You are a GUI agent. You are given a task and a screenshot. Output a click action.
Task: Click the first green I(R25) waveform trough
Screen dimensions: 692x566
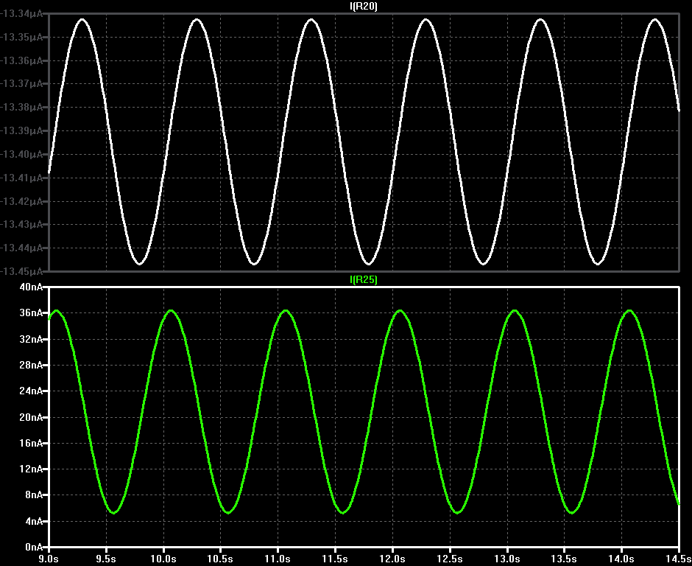114,512
